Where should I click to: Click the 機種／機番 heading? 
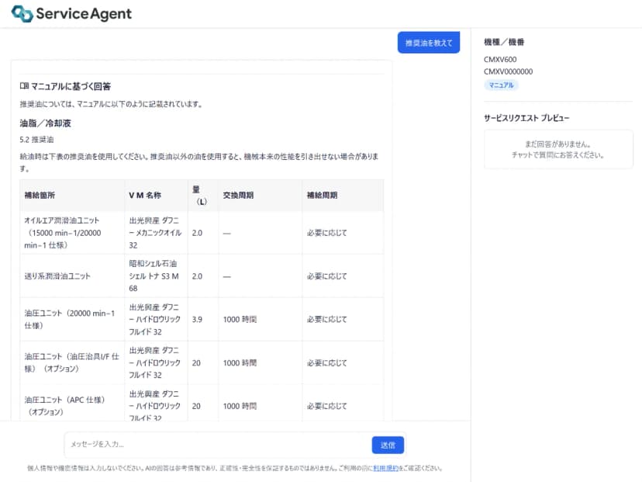[504, 42]
